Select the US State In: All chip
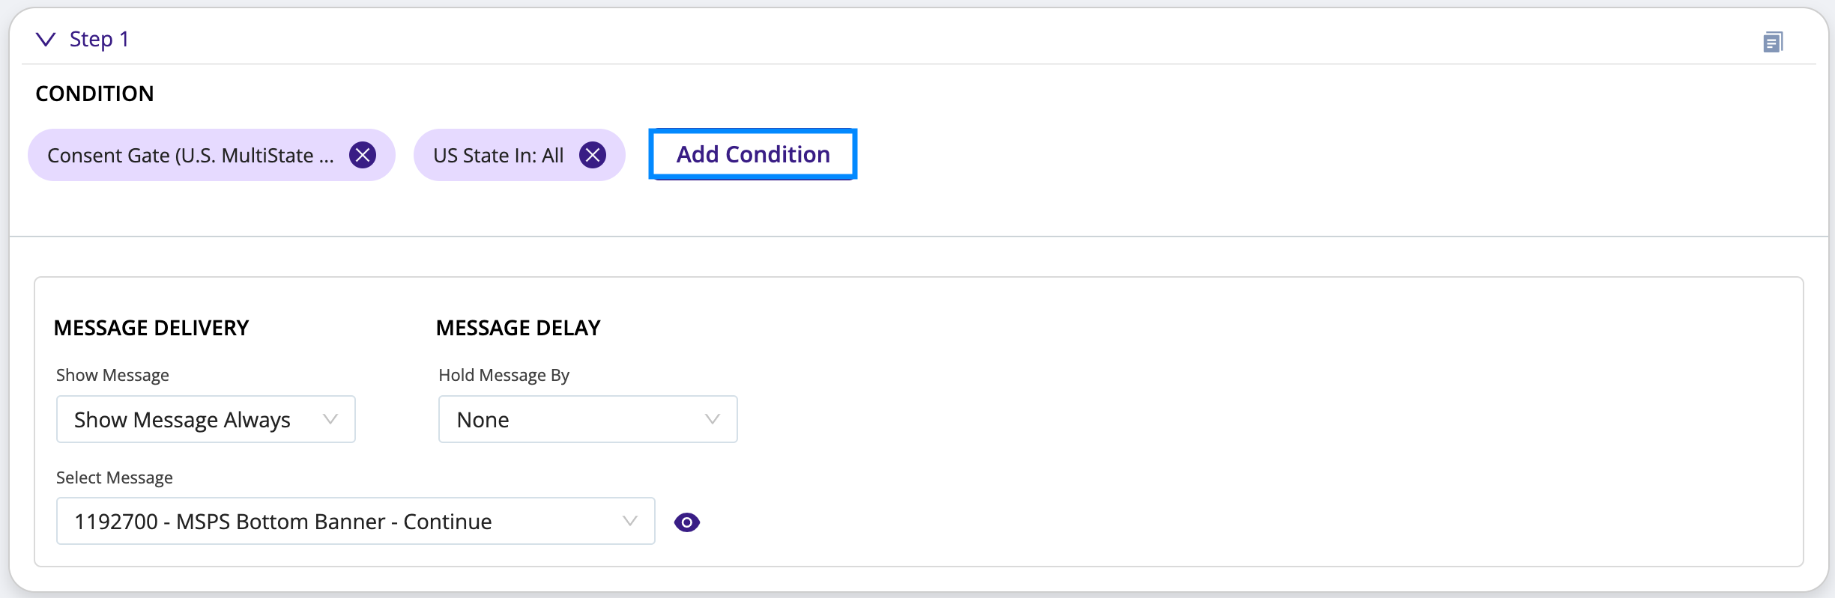 498,155
